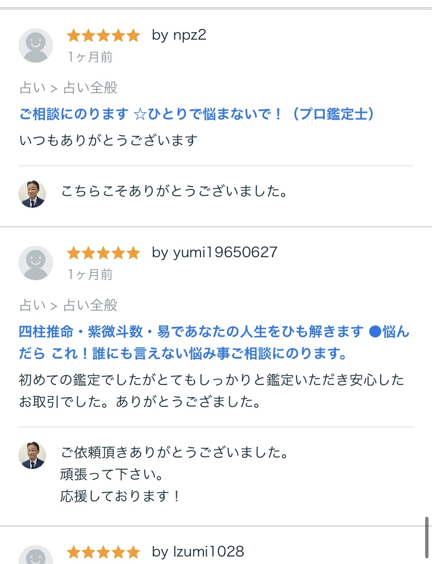Select 占い全般 category in npz2's review
Viewport: 432px width, 564px height.
click(90, 88)
